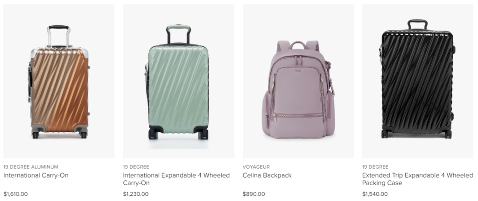Click the silver telescoping handle on the copper suitcase

[58, 36]
